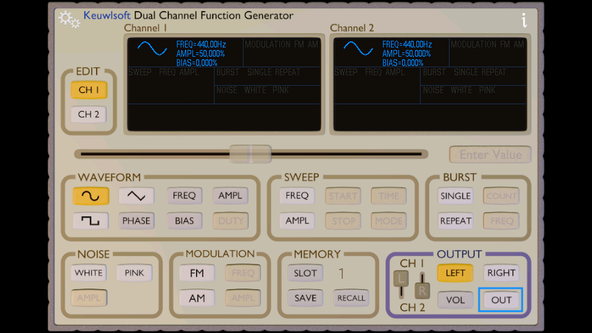Activate REPEAT burst

click(x=456, y=221)
